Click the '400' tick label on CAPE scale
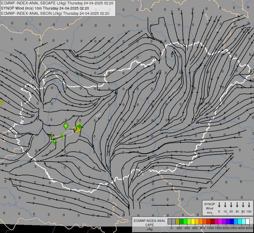Image resolution: width=254 pixels, height=233 pixels. click(187, 228)
